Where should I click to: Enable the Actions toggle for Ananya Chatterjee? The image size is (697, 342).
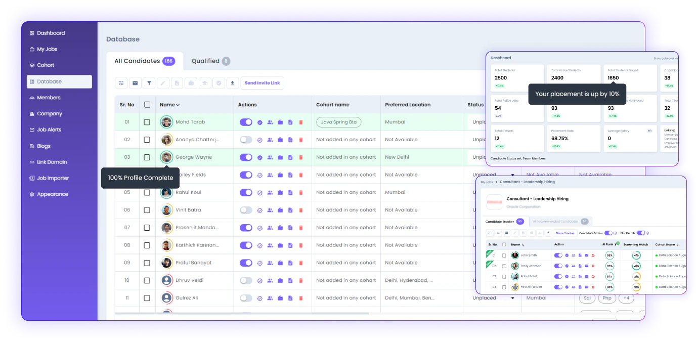[x=246, y=140]
